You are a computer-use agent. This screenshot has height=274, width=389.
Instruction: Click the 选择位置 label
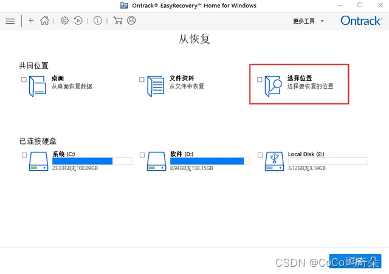click(300, 78)
